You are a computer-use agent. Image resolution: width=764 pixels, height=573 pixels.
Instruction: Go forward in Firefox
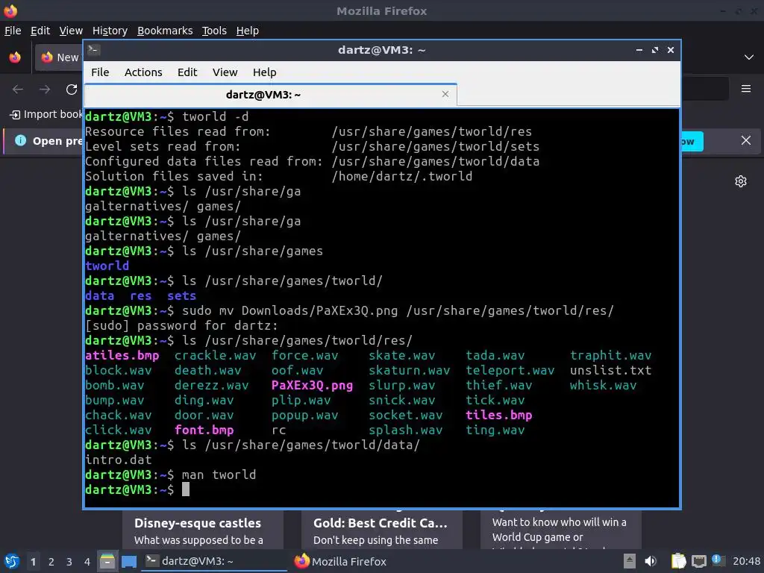[x=45, y=90]
